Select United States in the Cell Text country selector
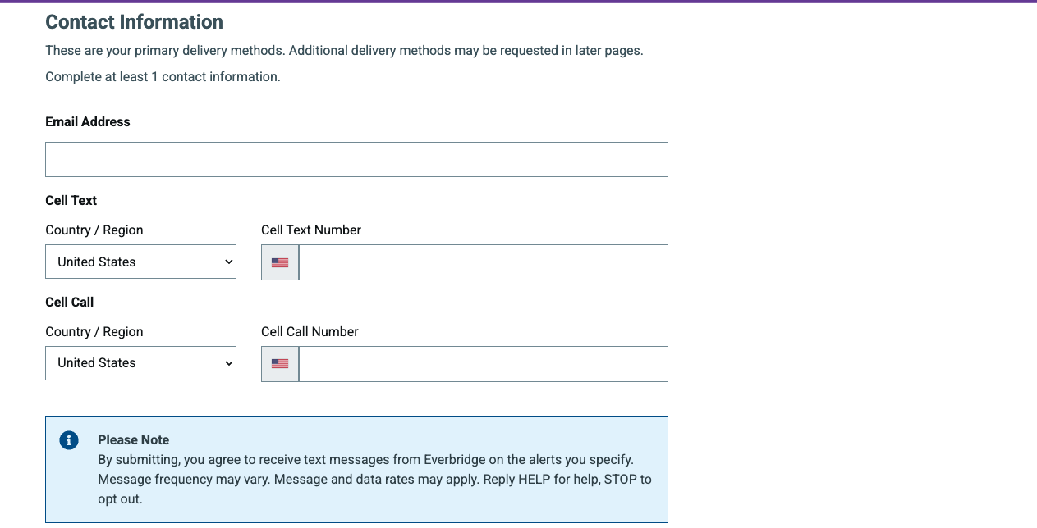 (x=140, y=262)
